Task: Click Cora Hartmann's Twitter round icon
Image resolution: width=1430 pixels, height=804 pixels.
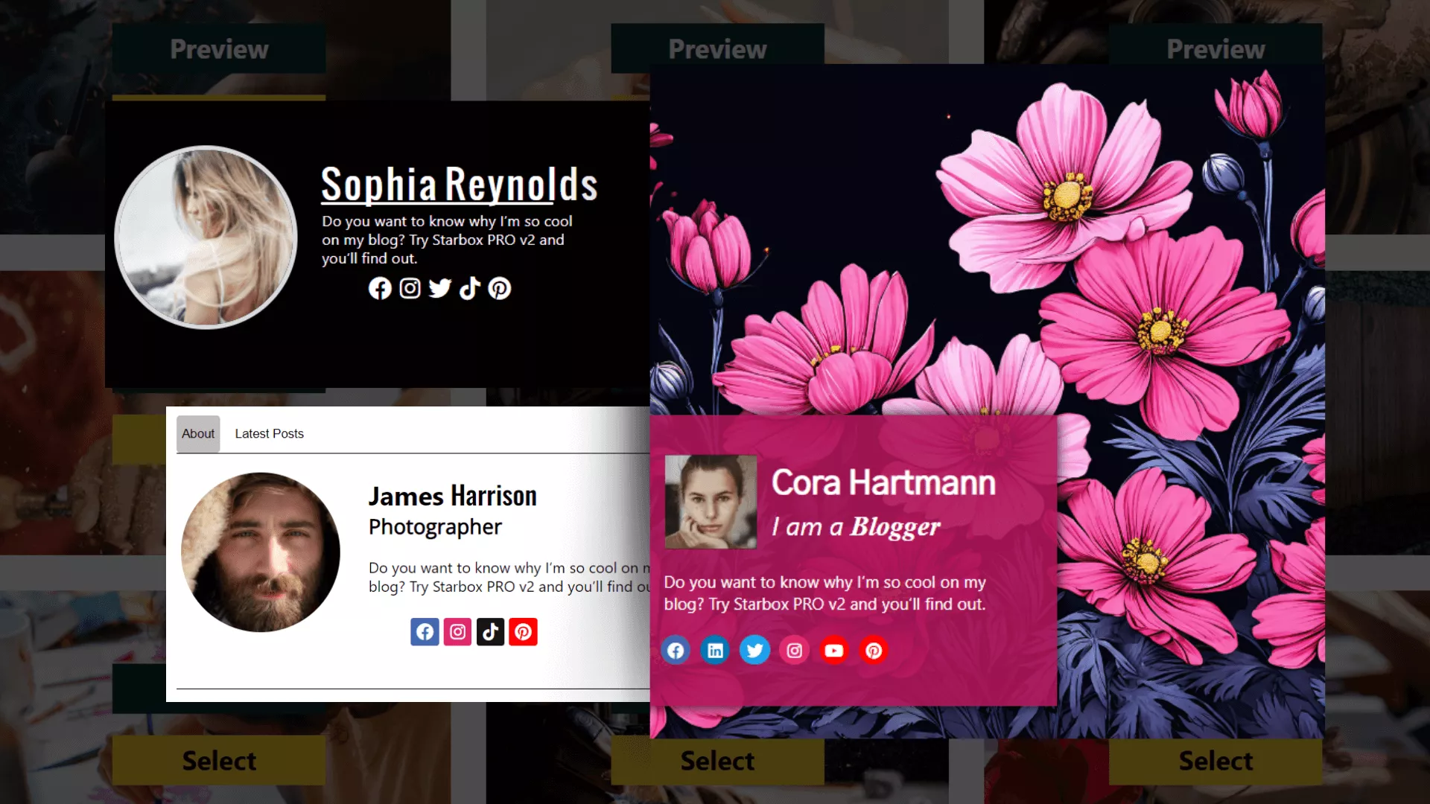Action: (754, 651)
